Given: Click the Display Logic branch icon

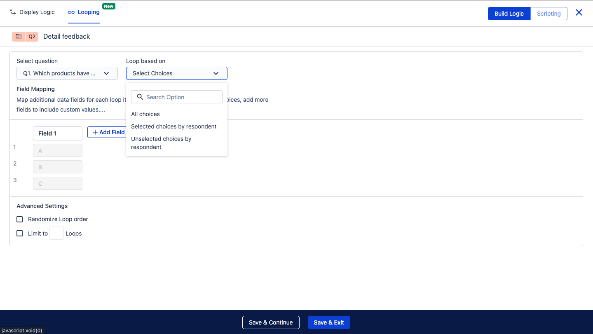Looking at the screenshot, I should coord(13,12).
